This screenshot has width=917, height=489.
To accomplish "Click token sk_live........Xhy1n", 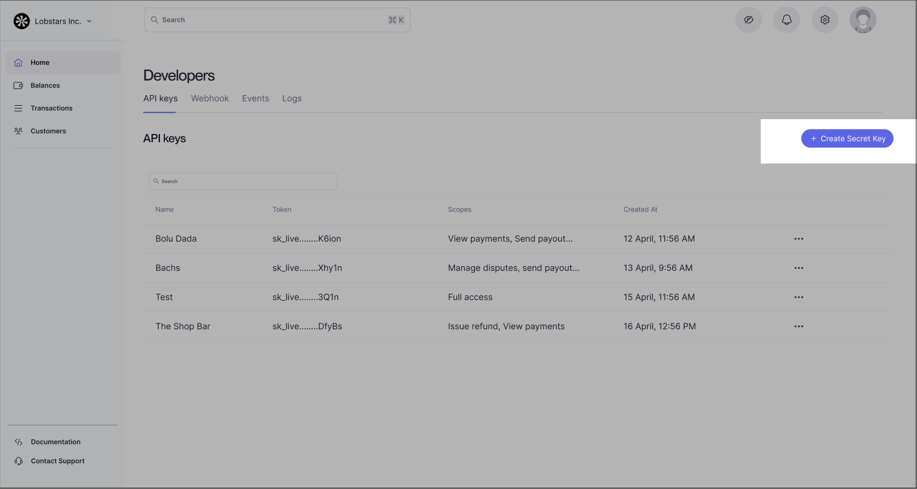I will pos(307,268).
